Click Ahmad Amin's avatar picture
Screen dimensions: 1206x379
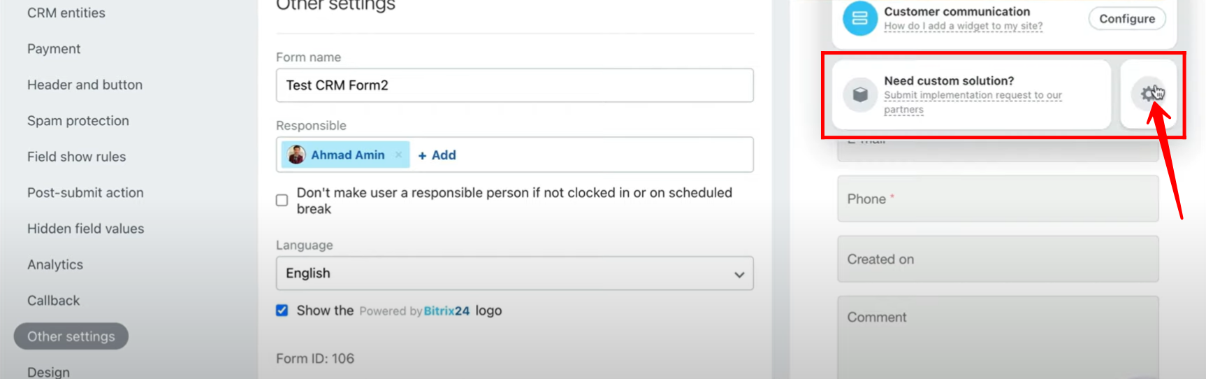[x=296, y=155]
